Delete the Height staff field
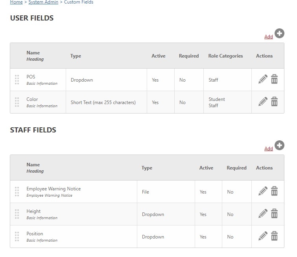297x257 pixels. [x=274, y=213]
